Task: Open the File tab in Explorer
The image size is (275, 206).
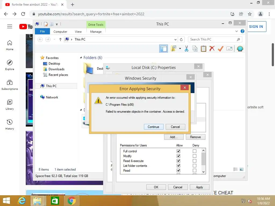Action: click(42, 32)
